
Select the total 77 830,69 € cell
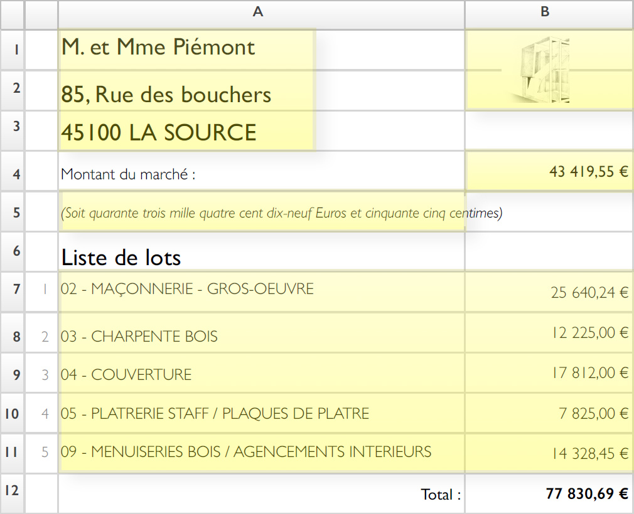(x=587, y=494)
